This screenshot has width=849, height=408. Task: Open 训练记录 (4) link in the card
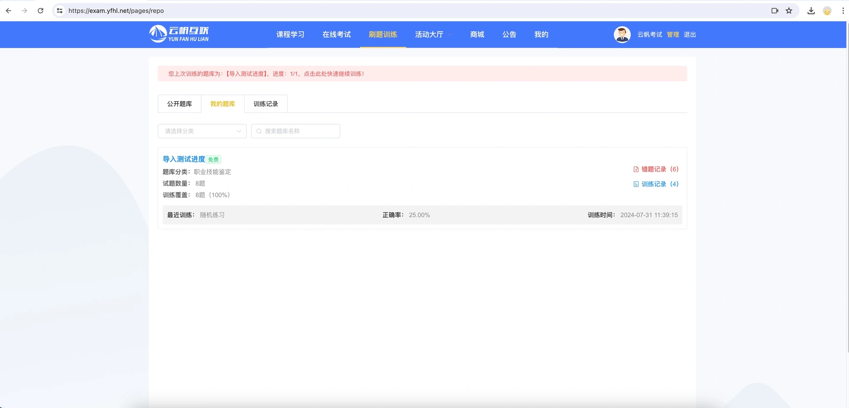656,184
